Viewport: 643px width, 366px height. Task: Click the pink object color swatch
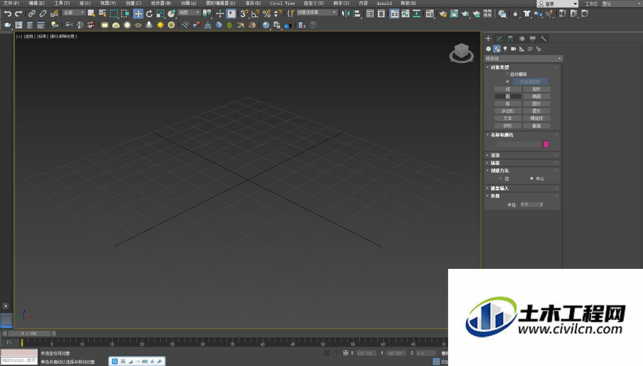pos(546,144)
